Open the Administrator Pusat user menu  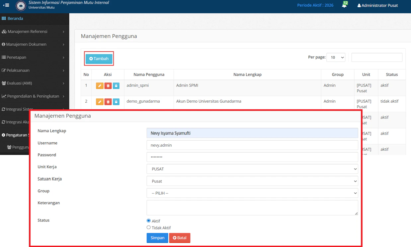click(x=377, y=5)
